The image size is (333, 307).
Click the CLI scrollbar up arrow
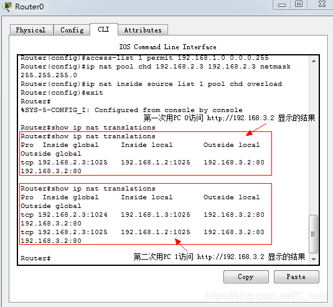314,61
